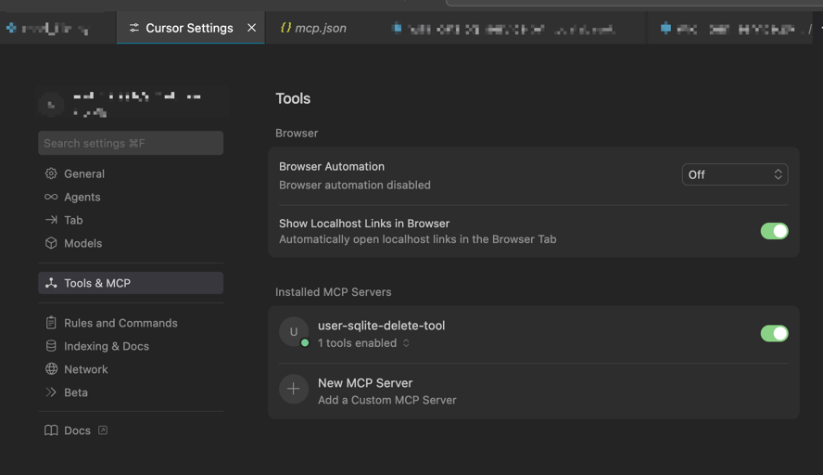Click the Agents infinity icon
This screenshot has height=475, width=823.
coord(51,197)
